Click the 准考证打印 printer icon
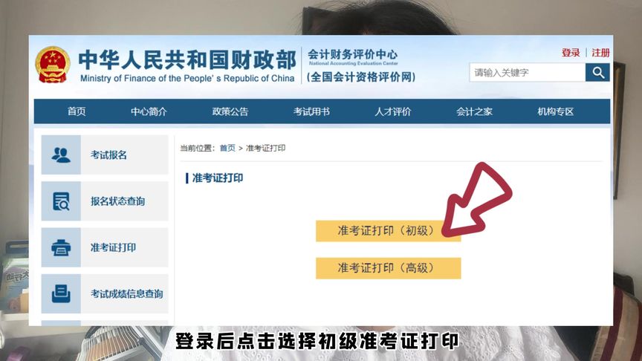 point(61,247)
